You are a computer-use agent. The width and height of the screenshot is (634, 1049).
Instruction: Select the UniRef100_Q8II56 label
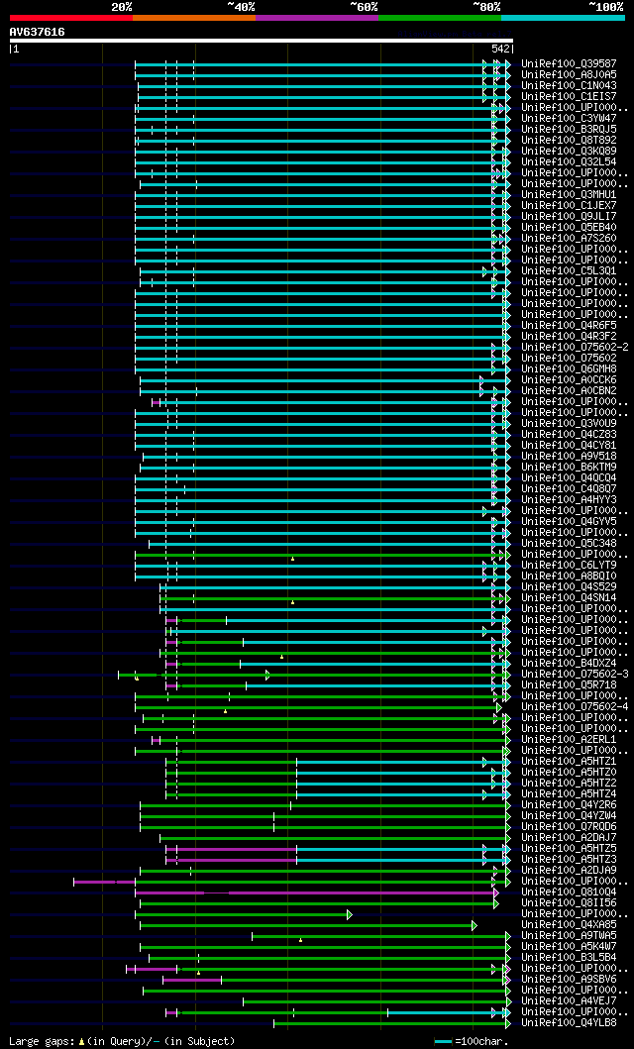coord(570,903)
